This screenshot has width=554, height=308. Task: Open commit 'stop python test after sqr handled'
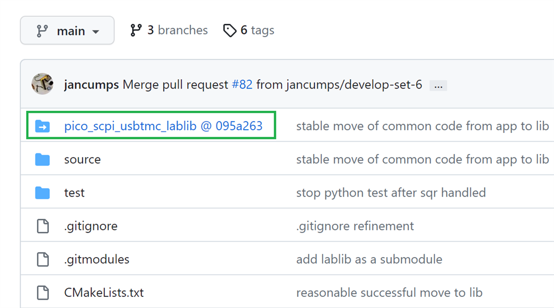click(391, 193)
